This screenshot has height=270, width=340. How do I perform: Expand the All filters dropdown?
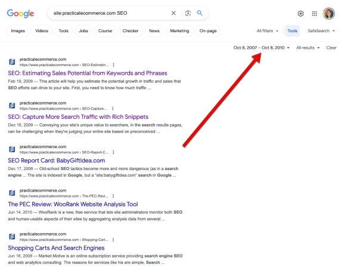[267, 31]
